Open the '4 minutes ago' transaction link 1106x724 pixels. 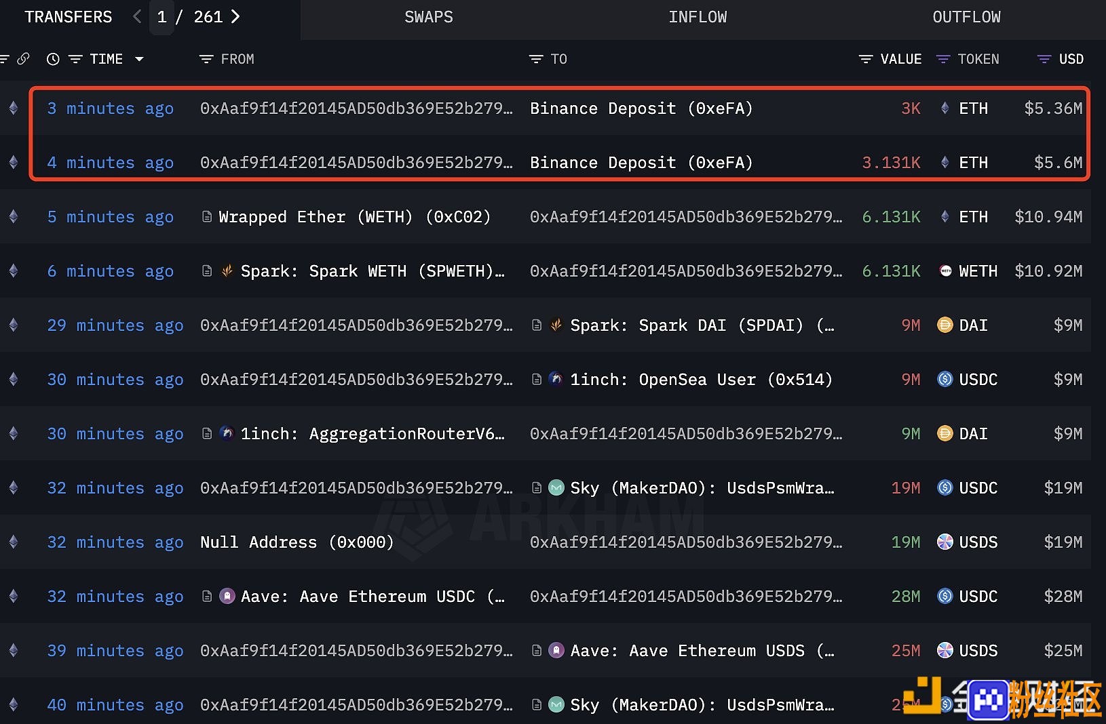(x=111, y=163)
